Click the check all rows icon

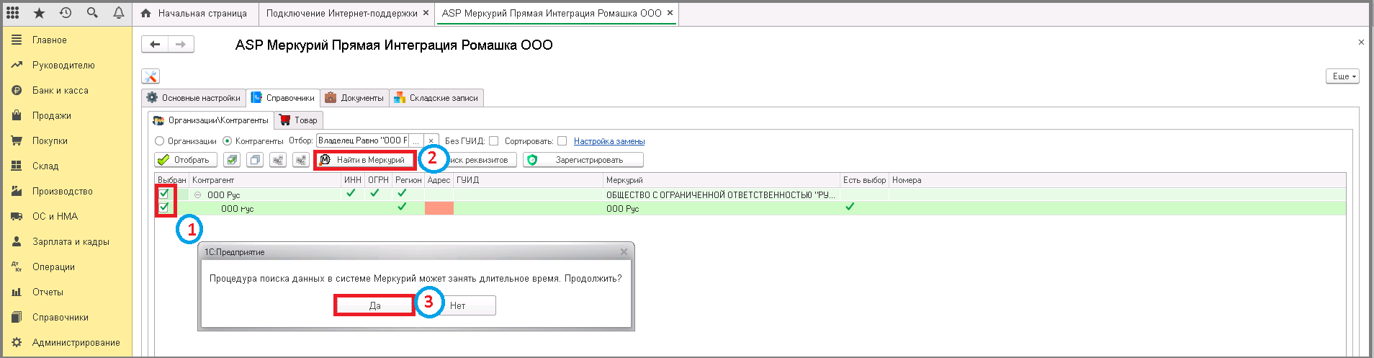pos(232,160)
